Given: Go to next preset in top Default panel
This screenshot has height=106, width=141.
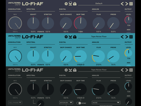Looking at the screenshot, I should [x=127, y=4].
